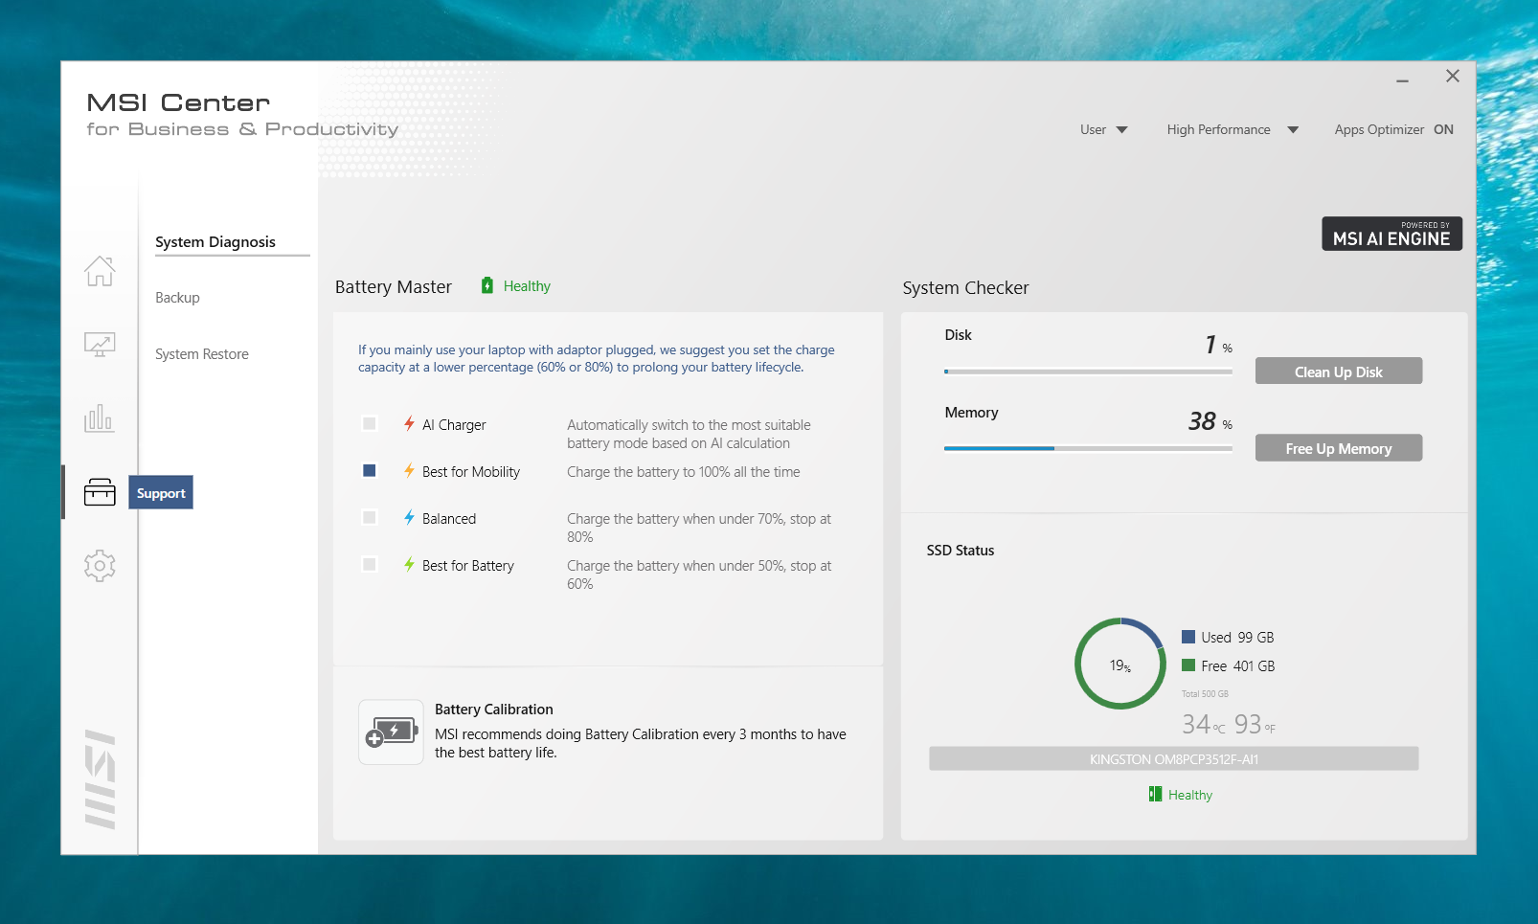Click the SSD Status heading

[x=961, y=551]
